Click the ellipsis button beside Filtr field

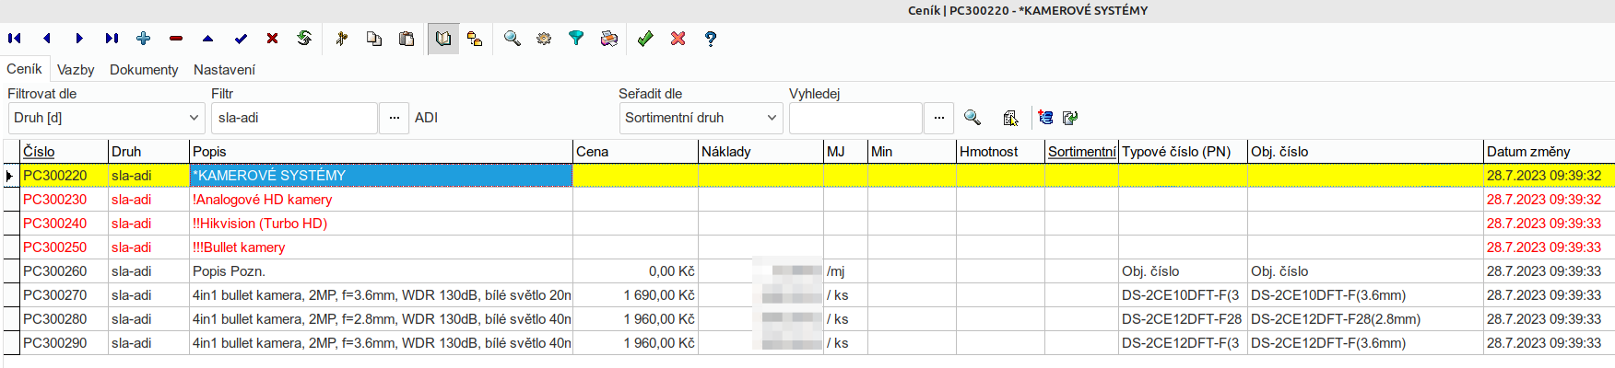pyautogui.click(x=394, y=118)
